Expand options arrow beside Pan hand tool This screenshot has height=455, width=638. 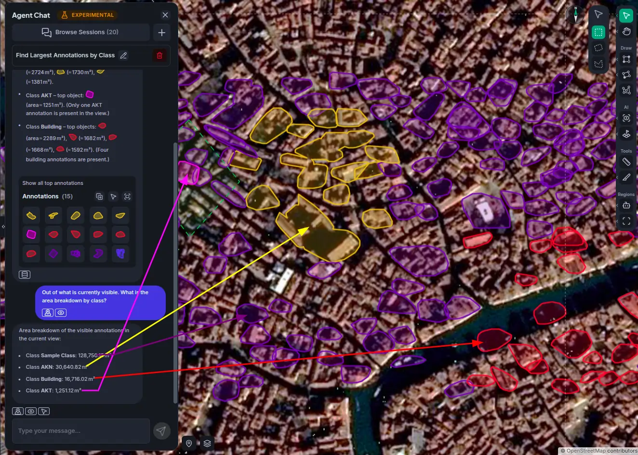pyautogui.click(x=617, y=31)
